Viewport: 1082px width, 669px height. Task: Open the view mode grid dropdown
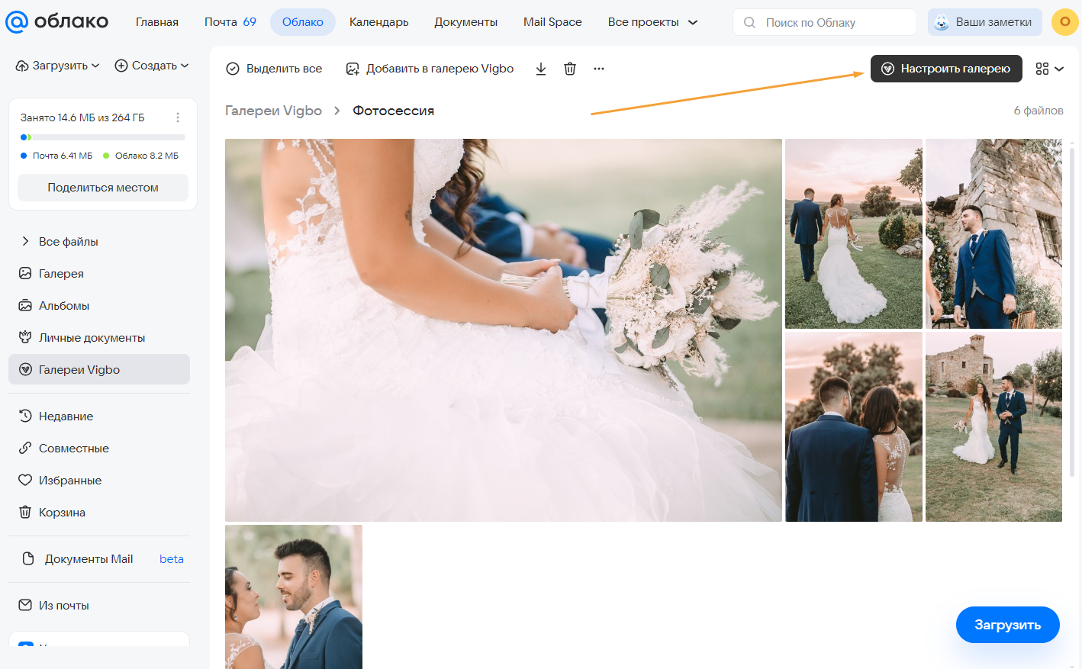tap(1049, 69)
